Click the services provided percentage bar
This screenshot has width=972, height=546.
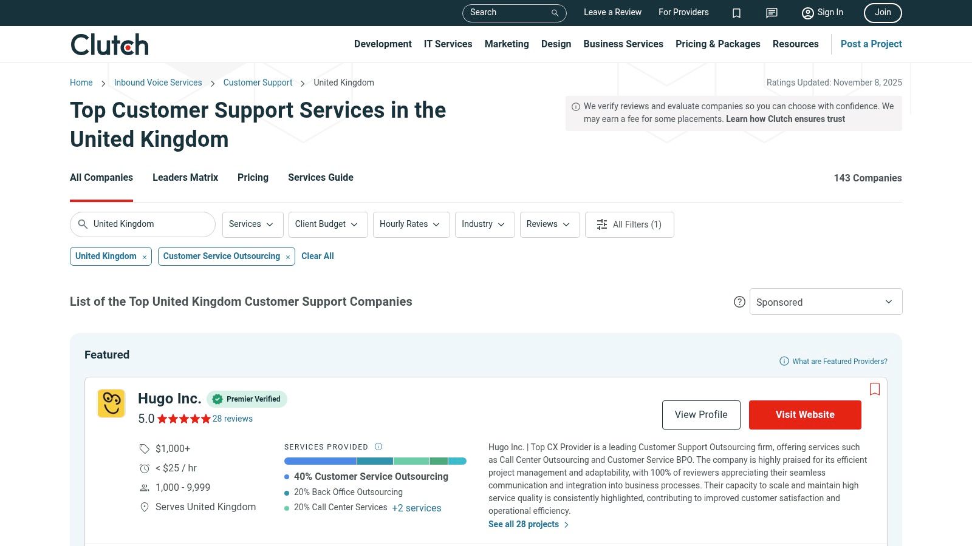coord(375,461)
